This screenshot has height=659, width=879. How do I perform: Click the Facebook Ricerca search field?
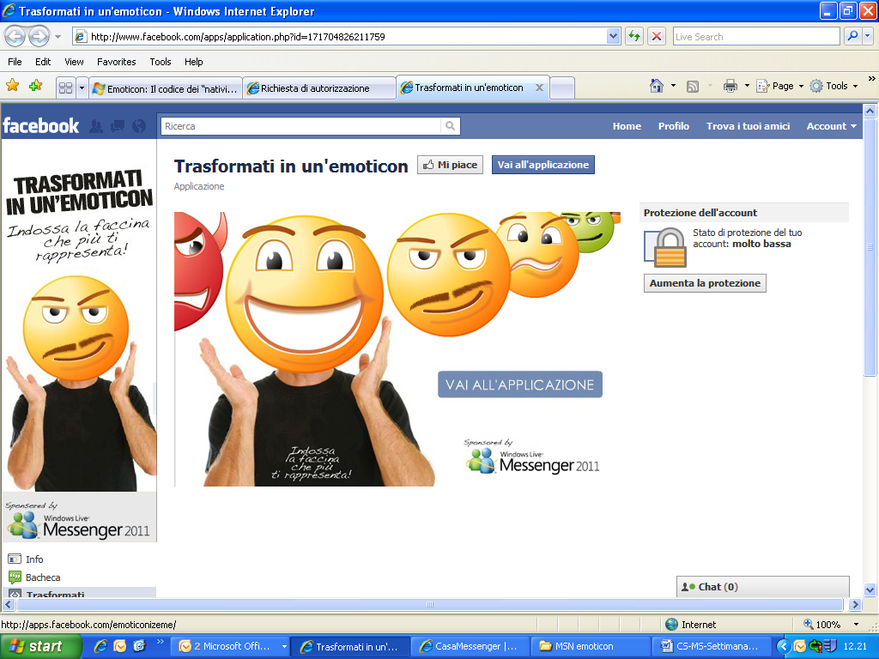300,126
